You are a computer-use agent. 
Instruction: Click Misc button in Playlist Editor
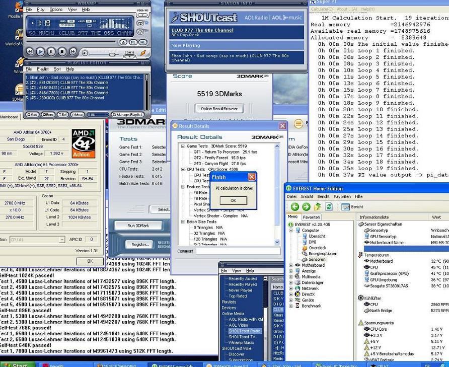[x=77, y=115]
